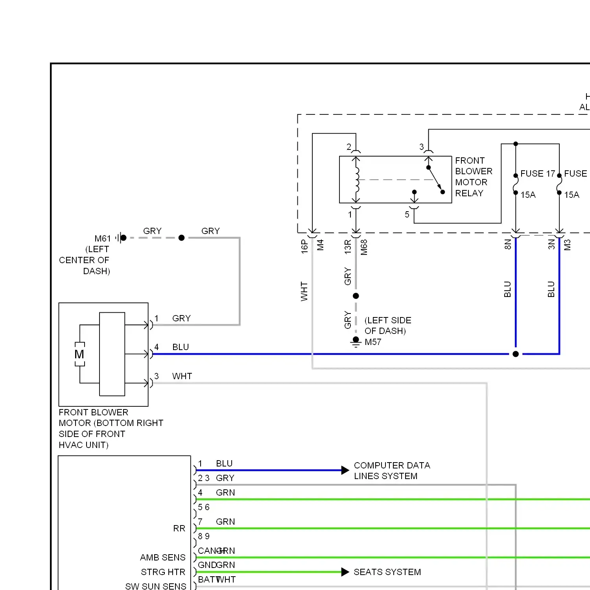Select the relay coil symbol

(357, 180)
